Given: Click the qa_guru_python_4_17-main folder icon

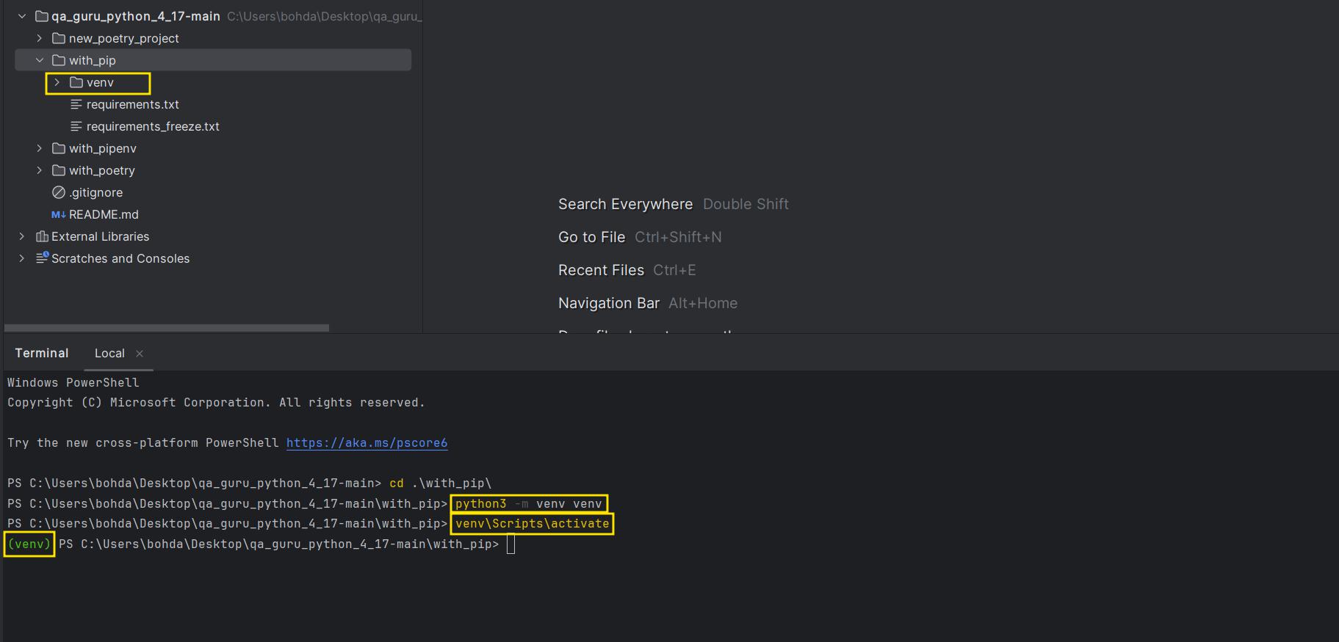Looking at the screenshot, I should click(x=42, y=16).
